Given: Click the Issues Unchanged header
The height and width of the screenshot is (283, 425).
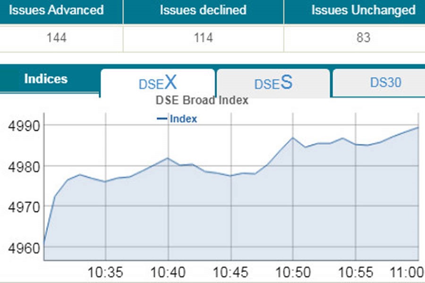Looking at the screenshot, I should tap(363, 10).
